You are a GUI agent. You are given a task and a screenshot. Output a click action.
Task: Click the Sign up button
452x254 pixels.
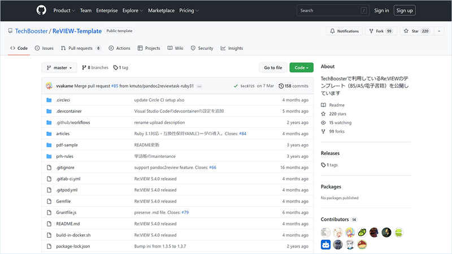pyautogui.click(x=405, y=10)
